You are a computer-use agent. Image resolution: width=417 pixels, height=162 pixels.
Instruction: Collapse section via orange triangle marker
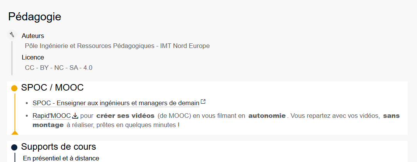click(x=15, y=132)
